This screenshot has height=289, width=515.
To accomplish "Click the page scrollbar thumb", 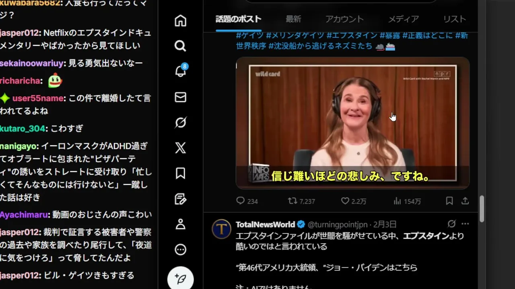I will point(481,208).
